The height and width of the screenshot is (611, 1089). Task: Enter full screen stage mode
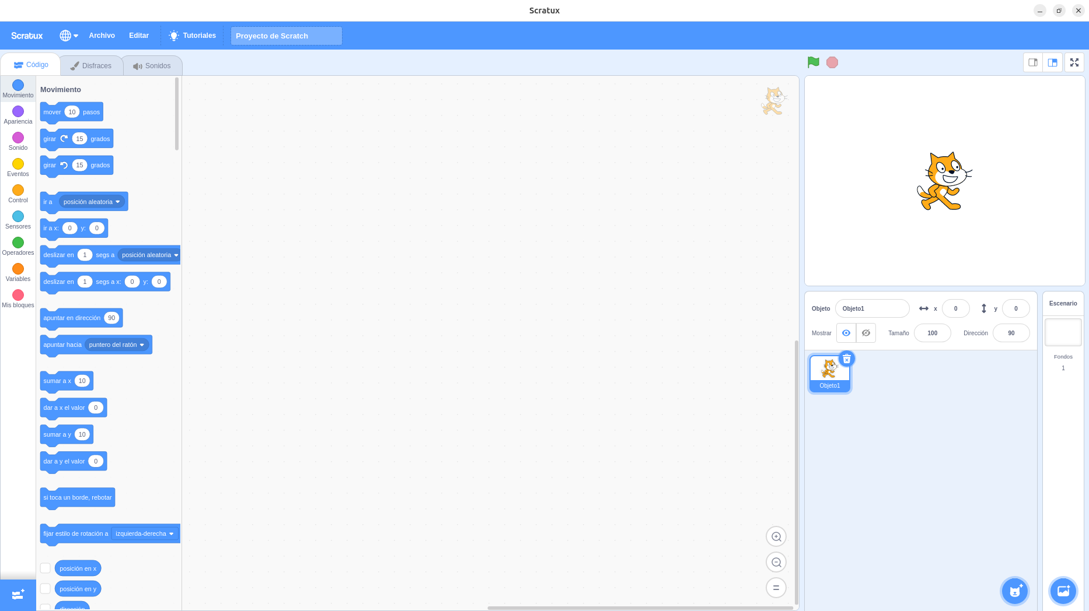[1074, 62]
